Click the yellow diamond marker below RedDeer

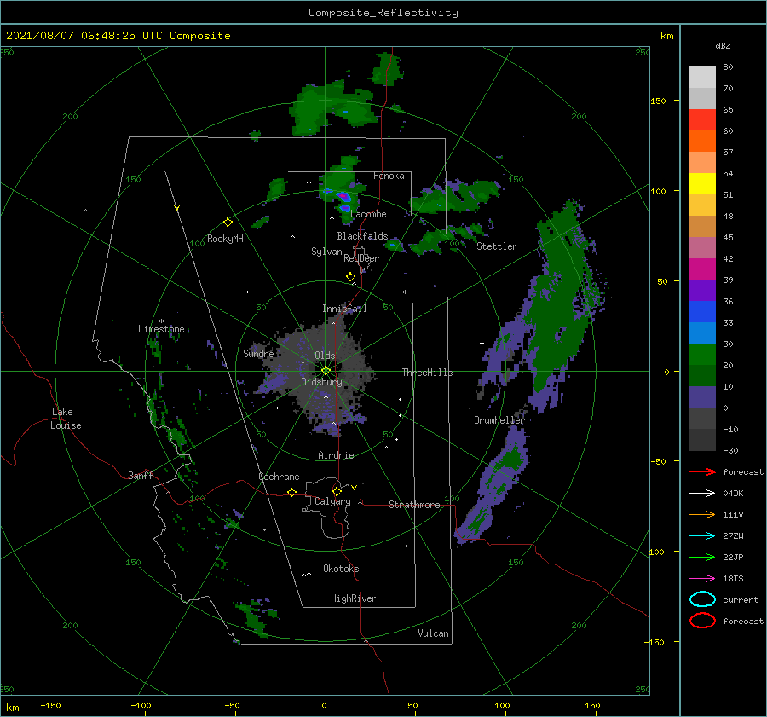(x=350, y=277)
